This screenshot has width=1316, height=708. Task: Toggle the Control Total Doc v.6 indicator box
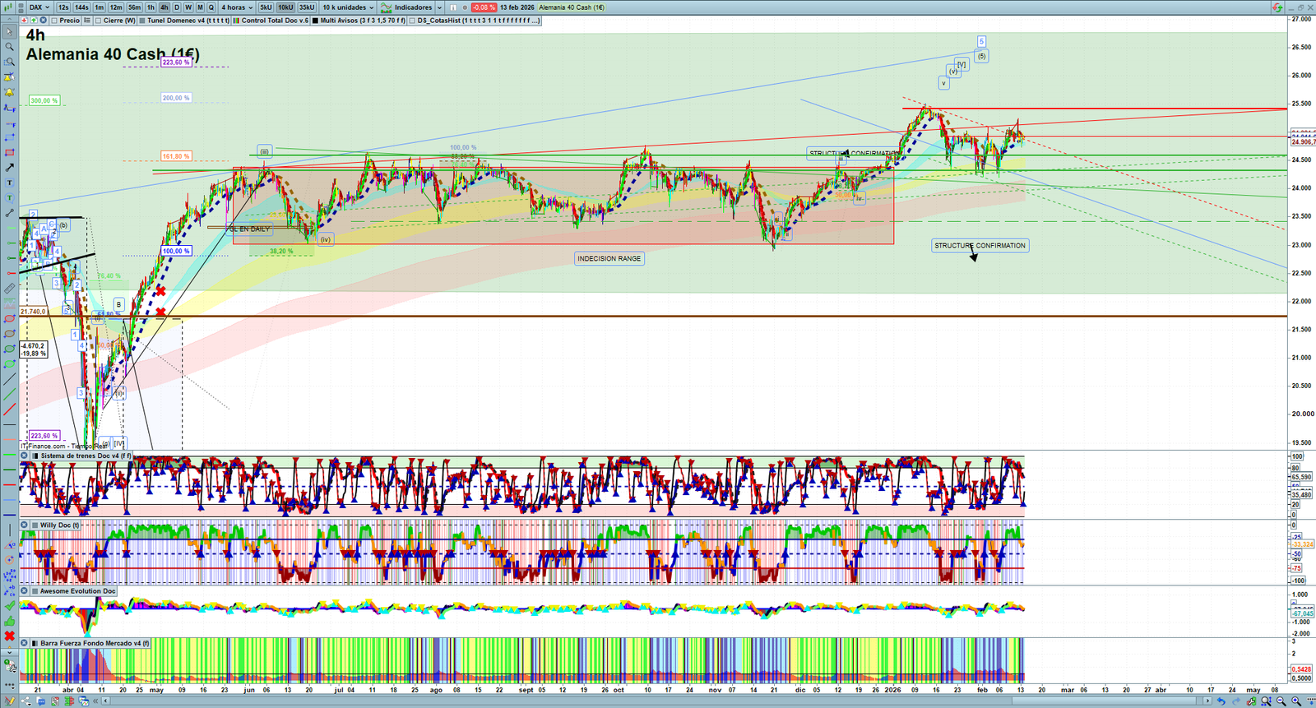(x=237, y=21)
